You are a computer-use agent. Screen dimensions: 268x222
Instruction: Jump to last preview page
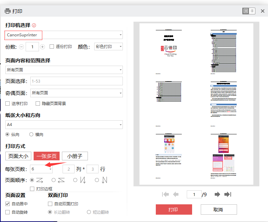pos(228,194)
